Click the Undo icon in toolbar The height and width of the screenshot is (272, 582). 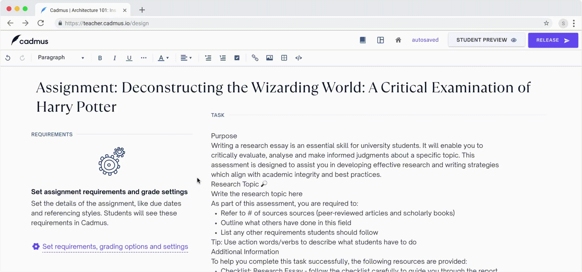point(8,58)
